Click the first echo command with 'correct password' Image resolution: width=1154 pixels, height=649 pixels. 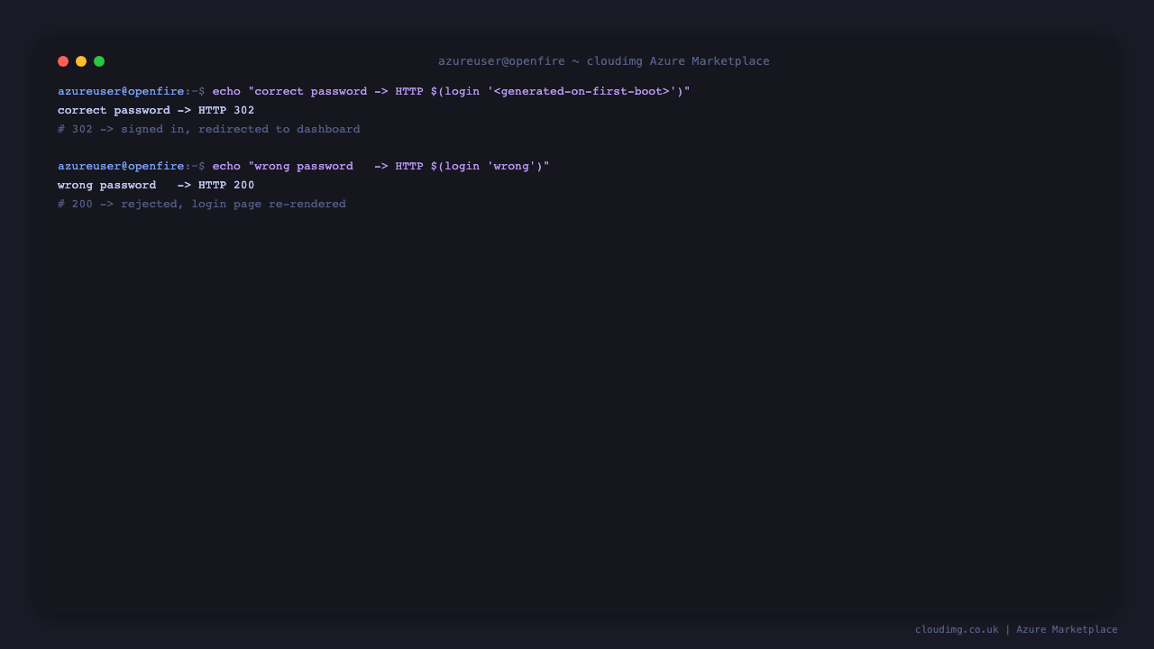[x=451, y=92]
